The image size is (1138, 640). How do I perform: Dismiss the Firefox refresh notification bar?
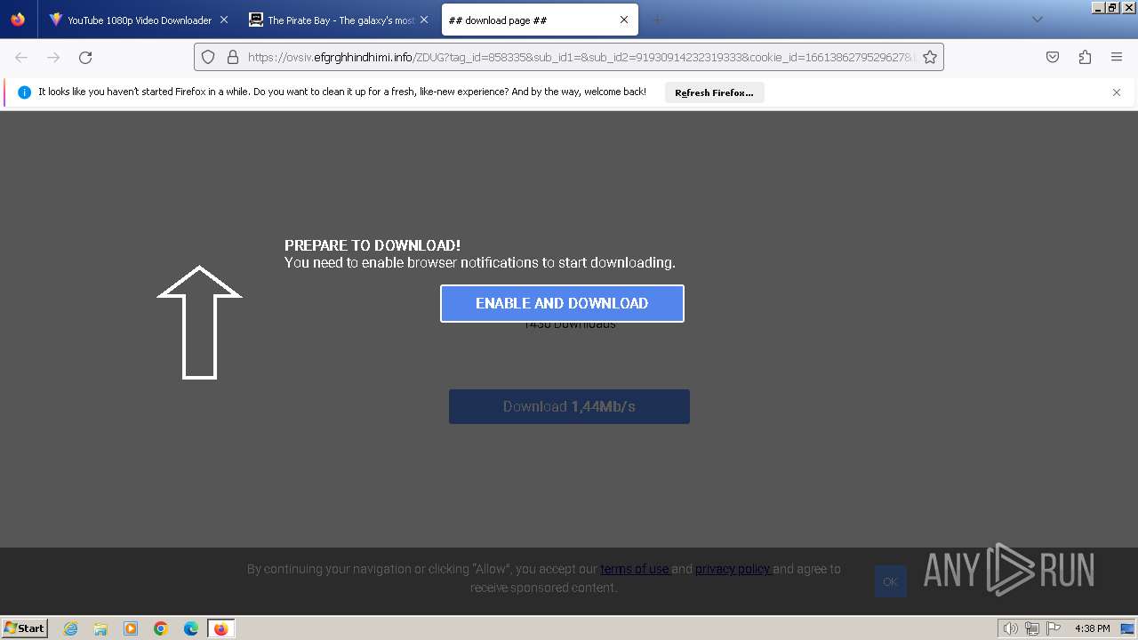click(1117, 92)
